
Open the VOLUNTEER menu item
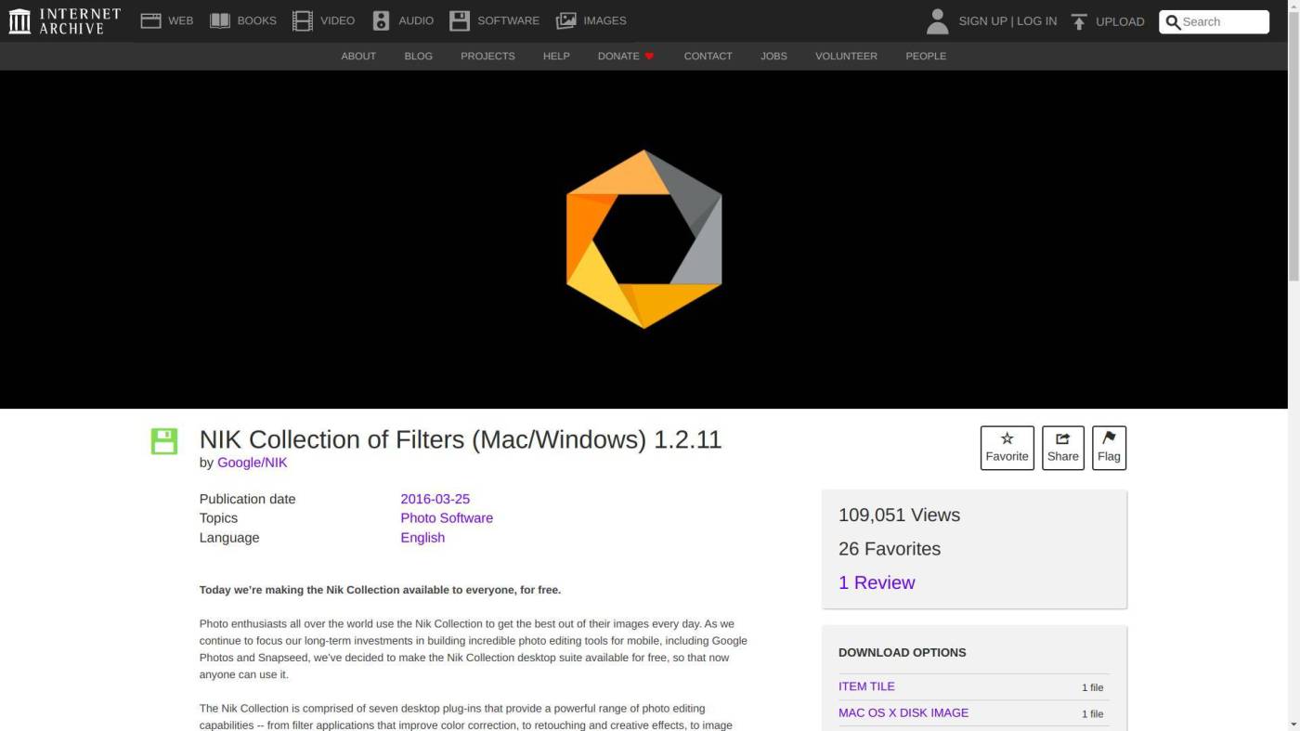click(846, 56)
